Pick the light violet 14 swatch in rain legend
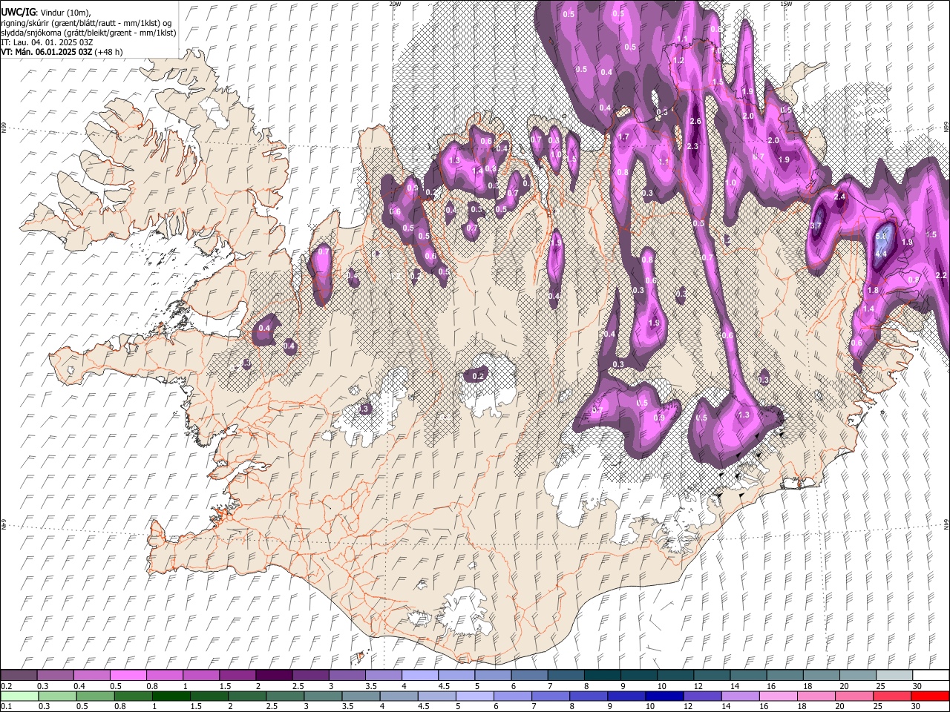Image resolution: width=950 pixels, height=712 pixels. point(741,696)
